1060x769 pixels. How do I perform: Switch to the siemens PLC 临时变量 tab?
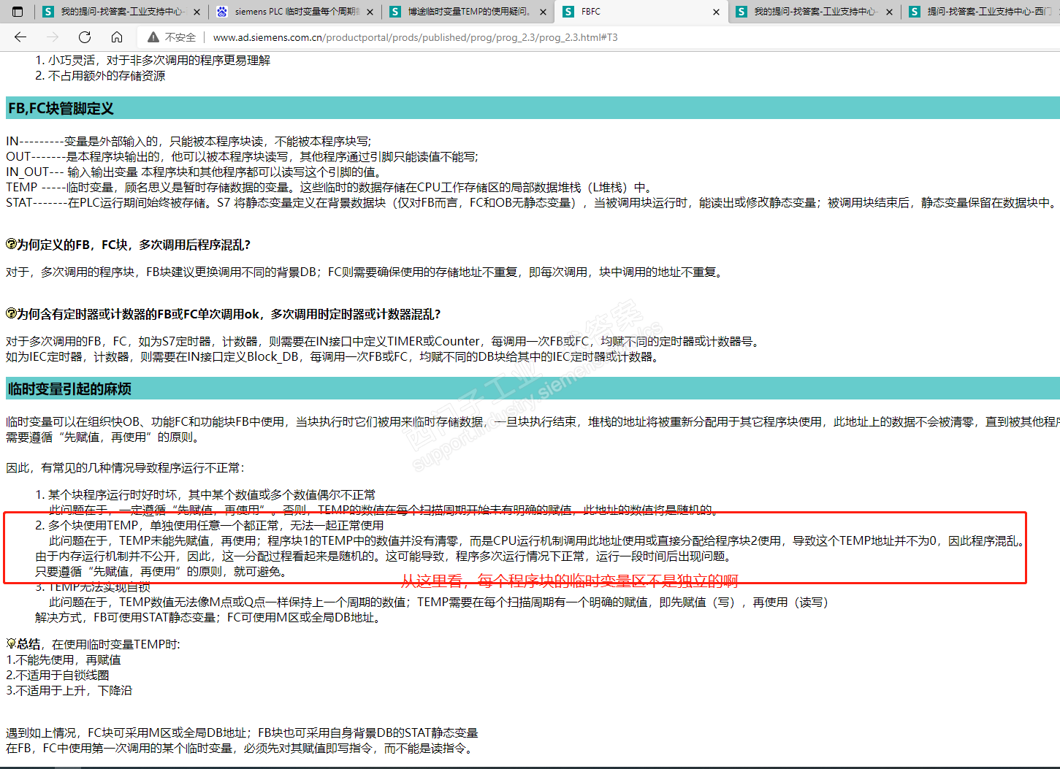click(295, 12)
